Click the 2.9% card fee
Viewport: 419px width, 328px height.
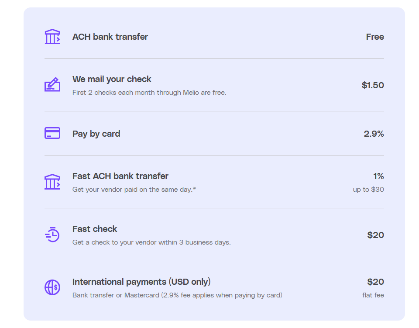[374, 134]
